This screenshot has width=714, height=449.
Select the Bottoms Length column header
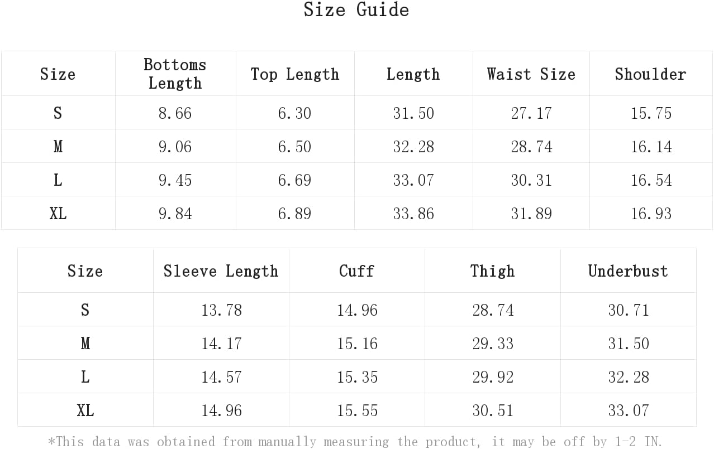(175, 74)
